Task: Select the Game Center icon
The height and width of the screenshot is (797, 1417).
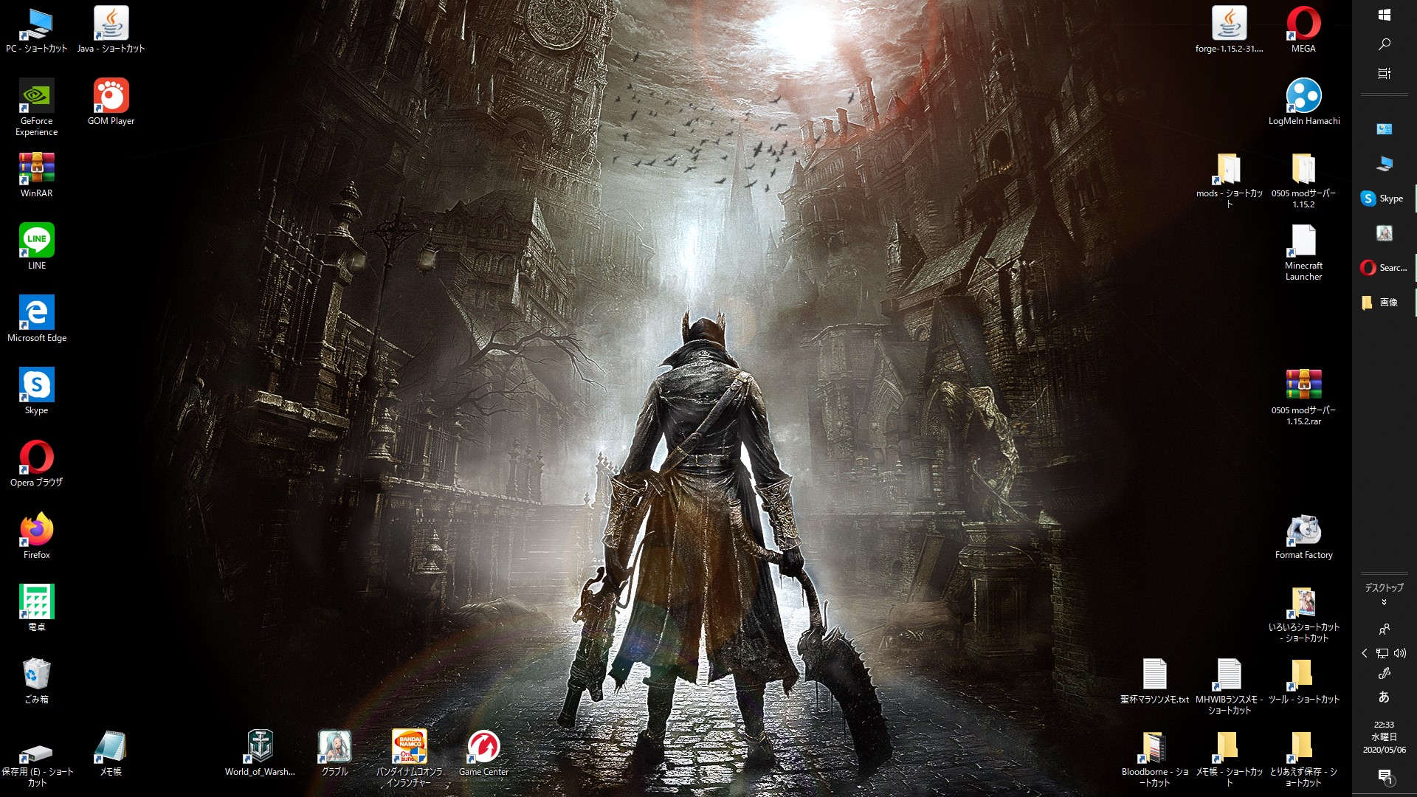Action: pyautogui.click(x=483, y=753)
